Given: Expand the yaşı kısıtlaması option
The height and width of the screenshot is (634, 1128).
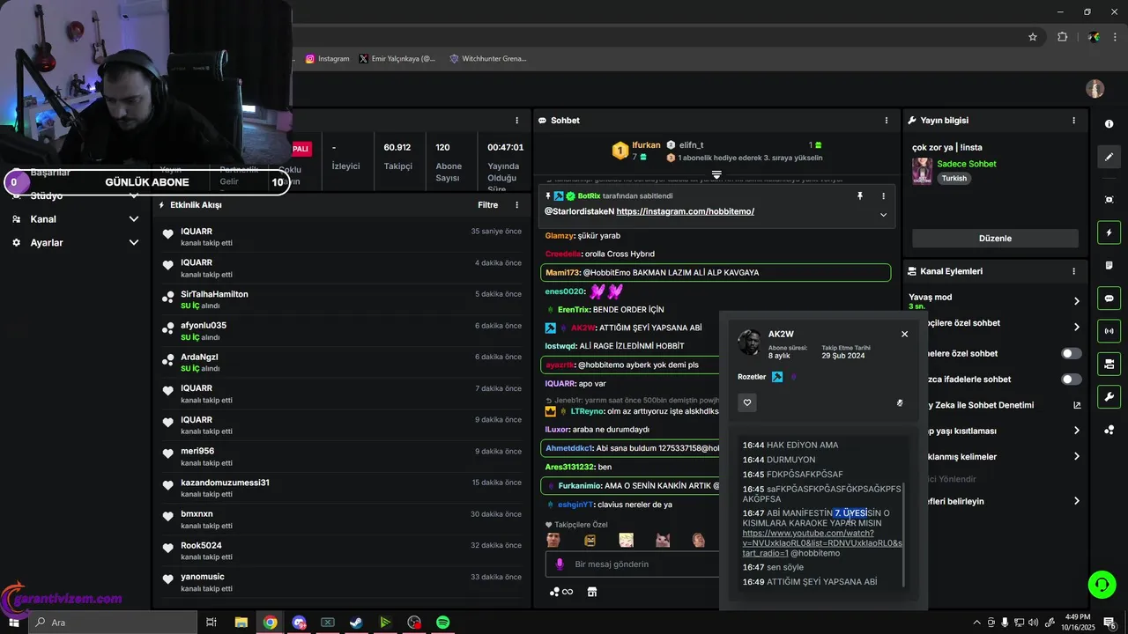Looking at the screenshot, I should [x=1076, y=431].
